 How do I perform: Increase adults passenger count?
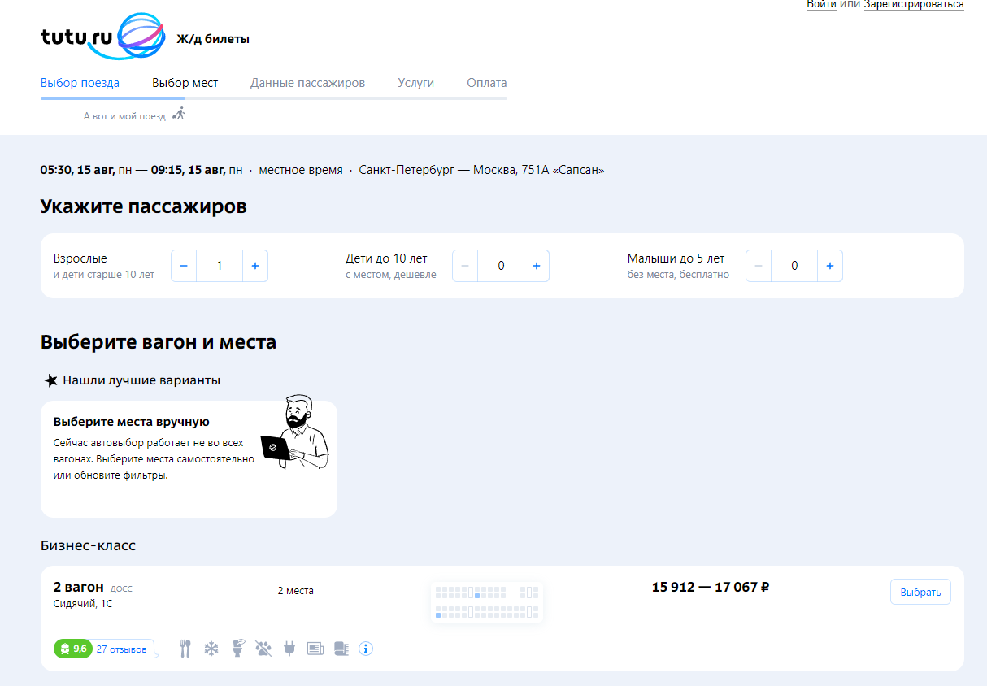[x=255, y=266]
